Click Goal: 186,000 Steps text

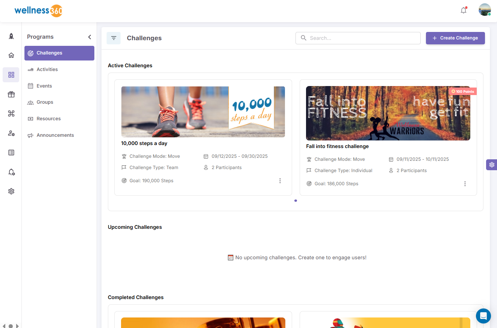336,184
